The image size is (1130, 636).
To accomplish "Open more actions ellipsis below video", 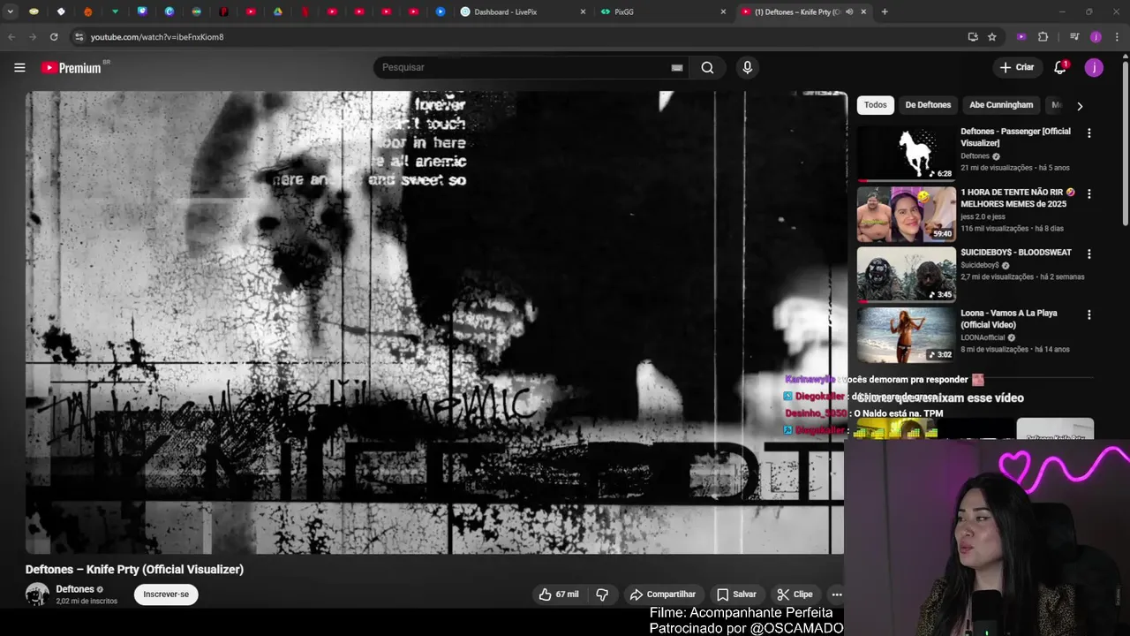I will point(836,594).
